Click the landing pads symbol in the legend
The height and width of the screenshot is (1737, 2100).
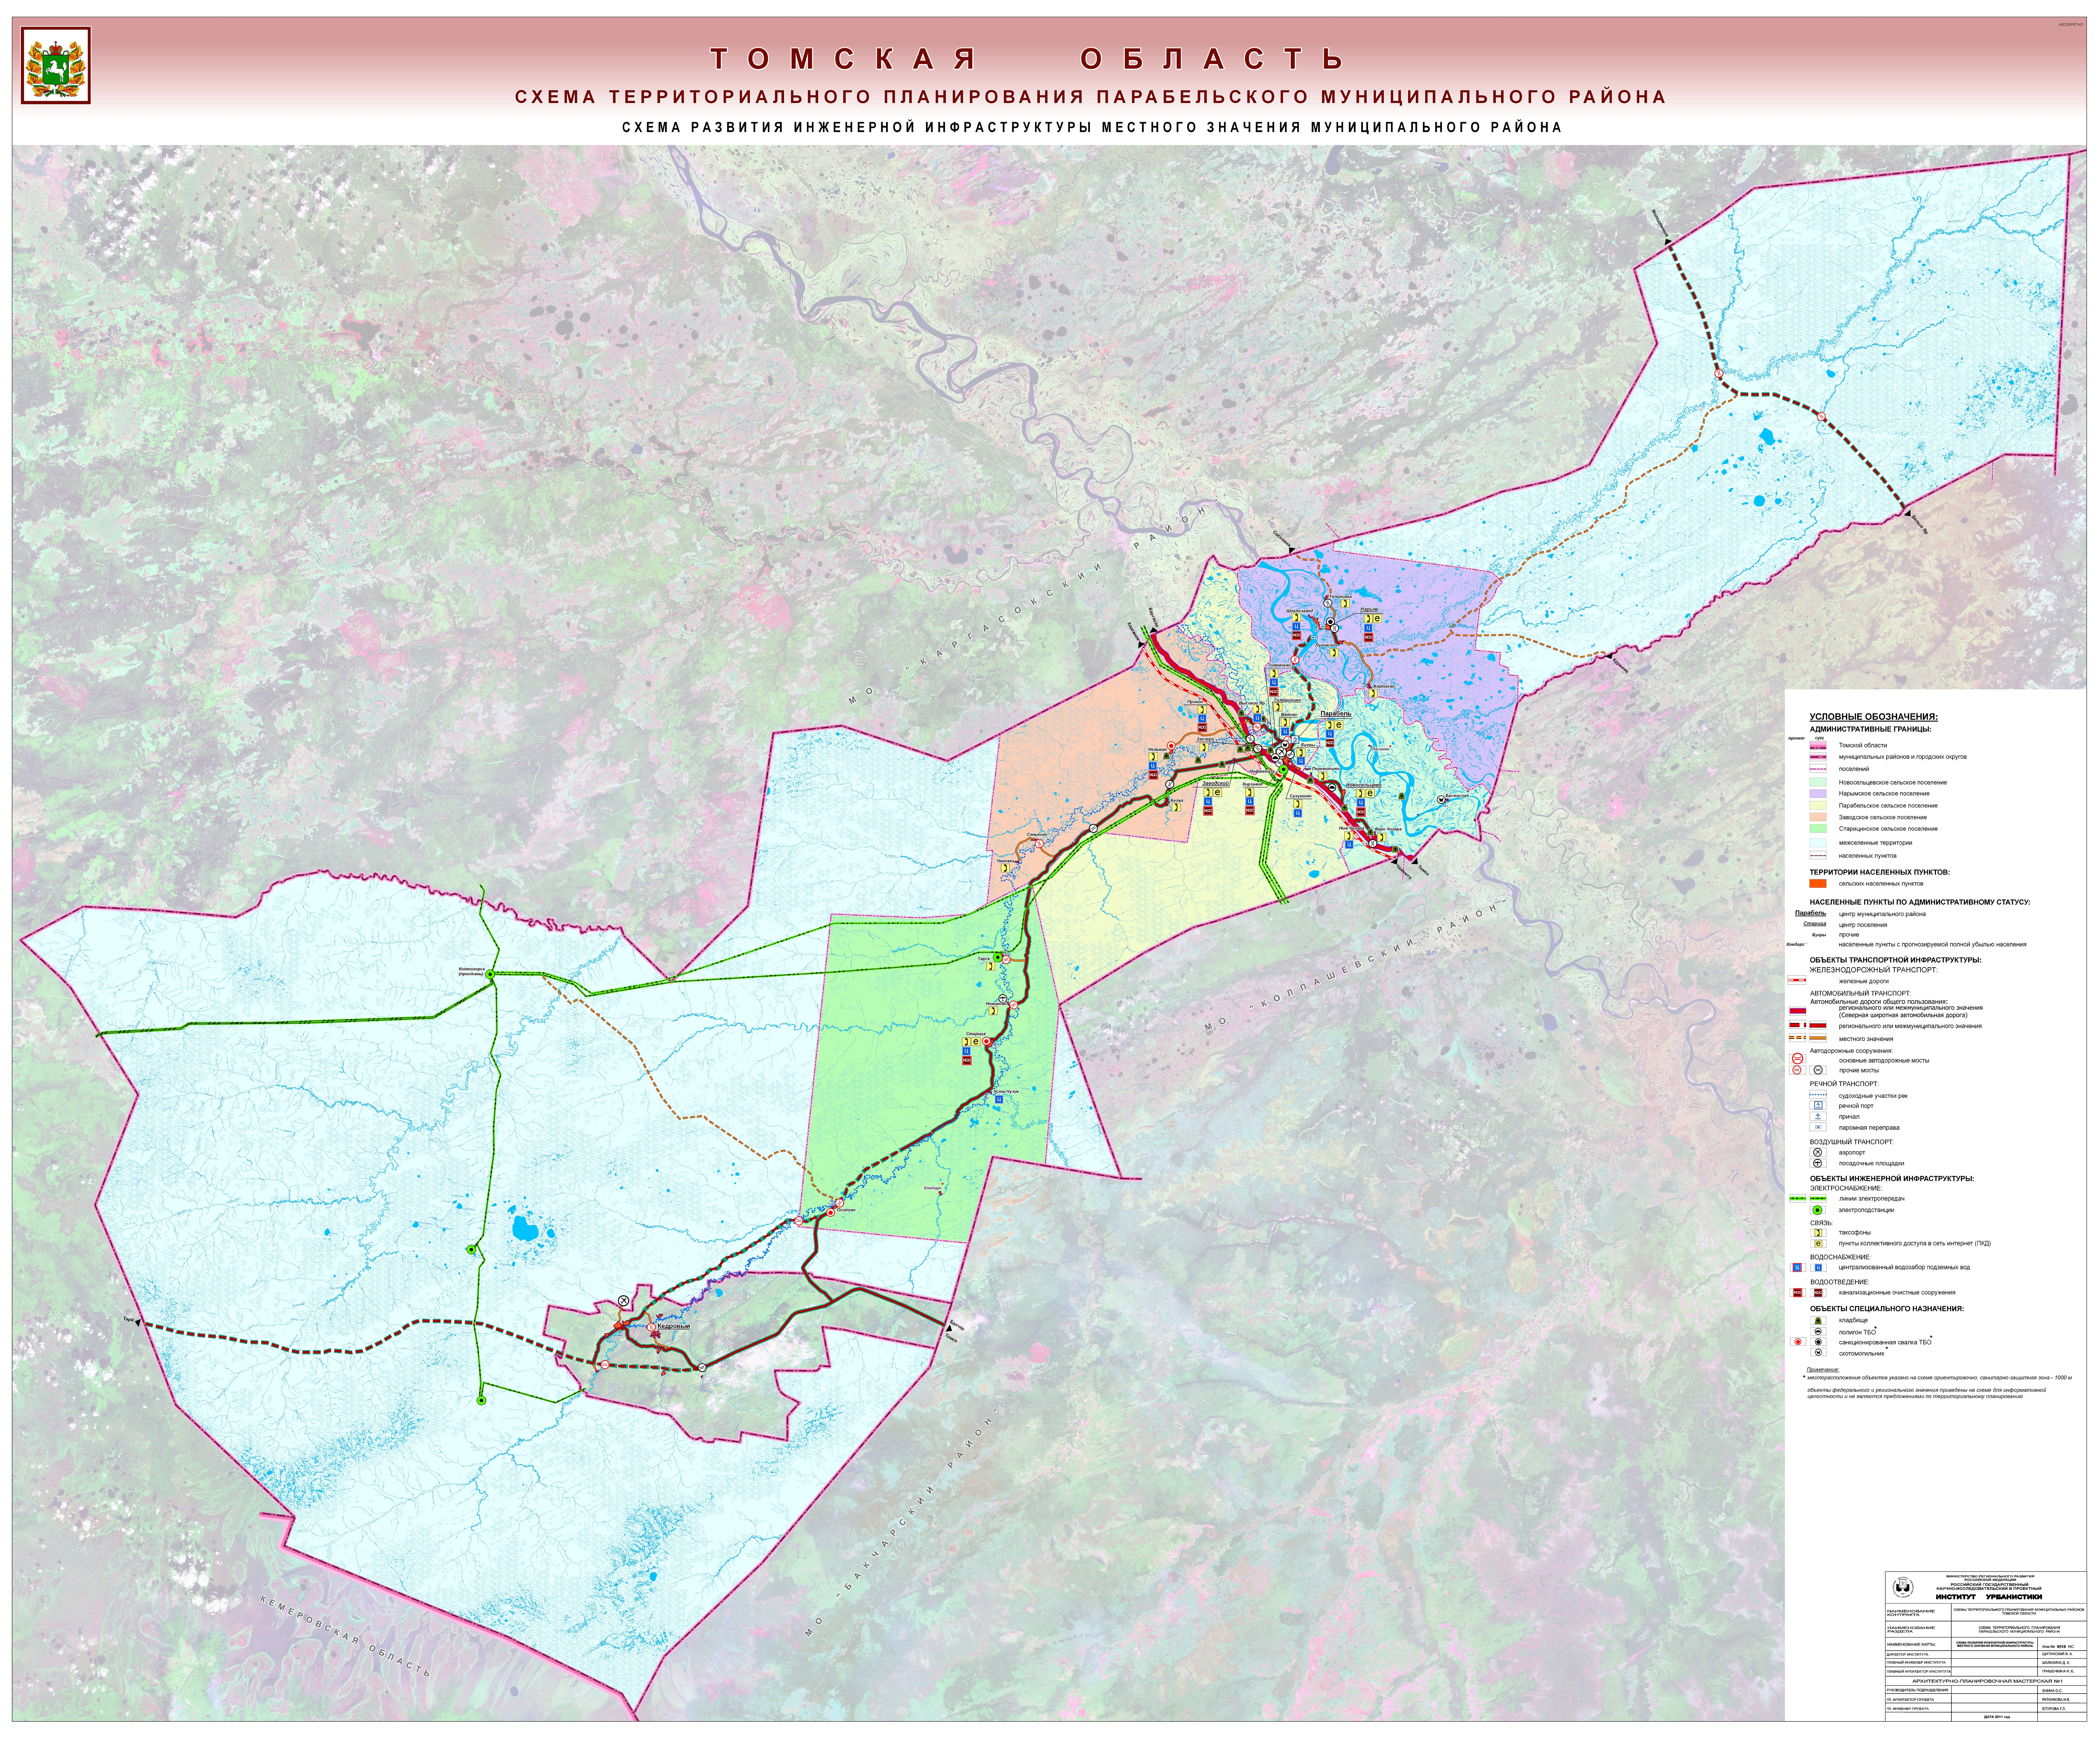point(1818,1163)
